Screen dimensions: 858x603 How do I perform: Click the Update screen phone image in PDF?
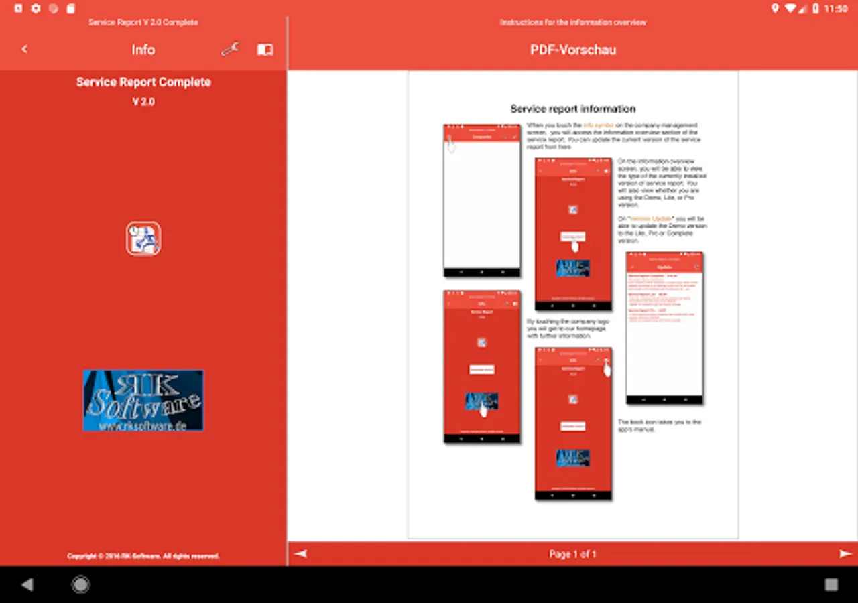pos(664,328)
